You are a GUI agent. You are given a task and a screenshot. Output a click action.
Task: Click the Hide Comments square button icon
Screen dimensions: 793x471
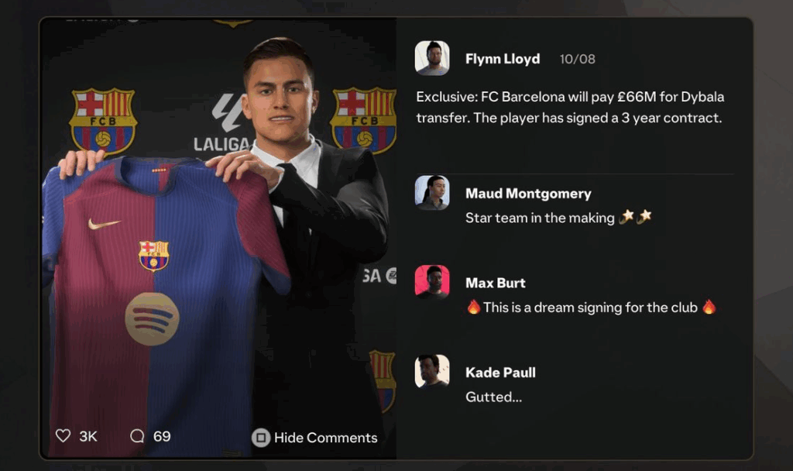261,438
